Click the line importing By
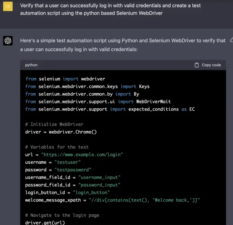The width and height of the screenshot is (233, 225). (82, 94)
